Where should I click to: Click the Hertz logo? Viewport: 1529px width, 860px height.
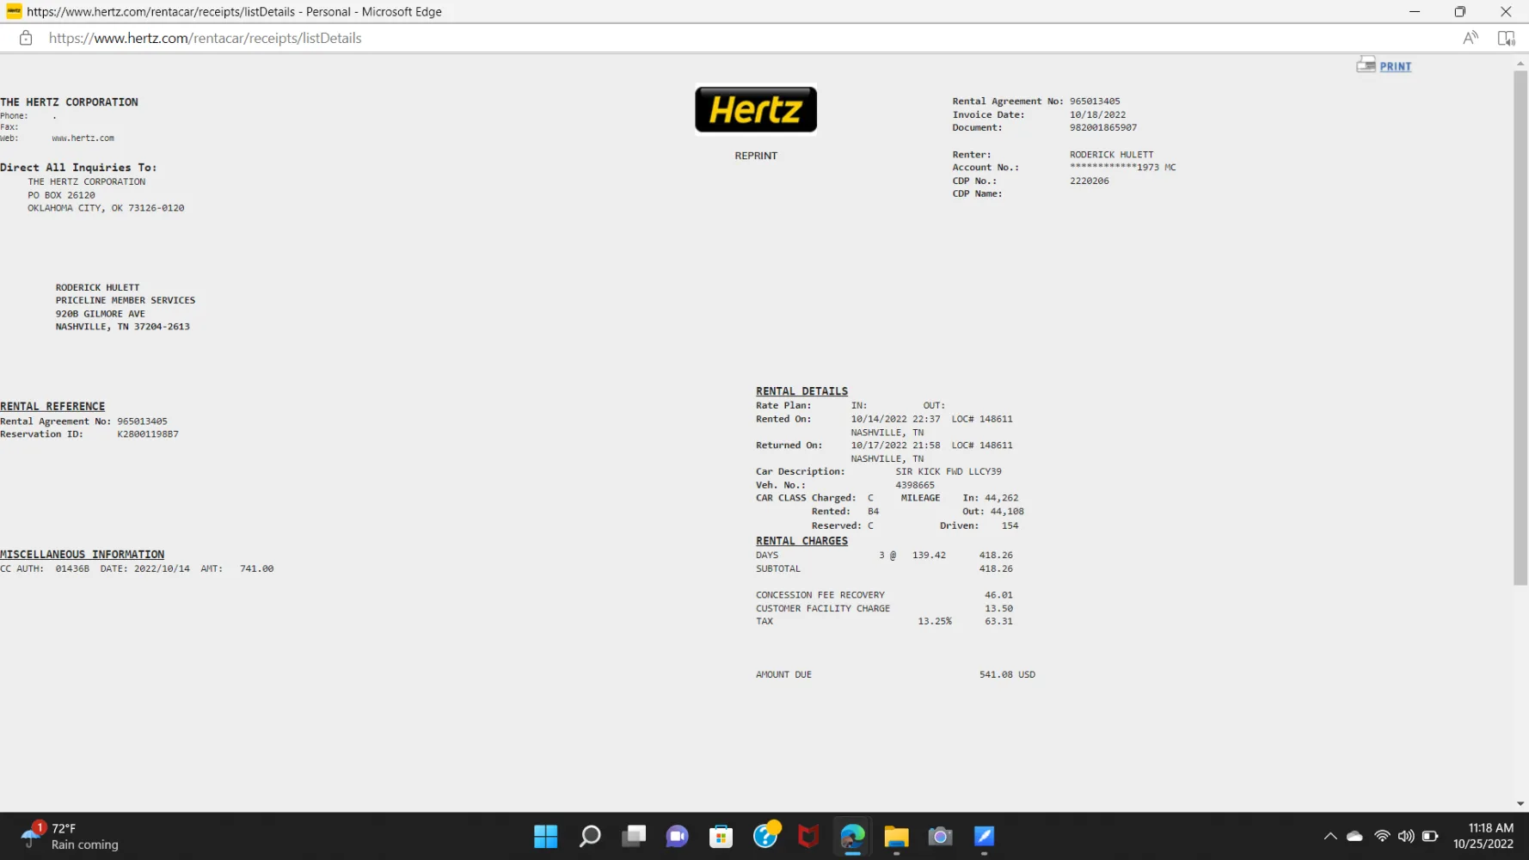[x=756, y=109]
